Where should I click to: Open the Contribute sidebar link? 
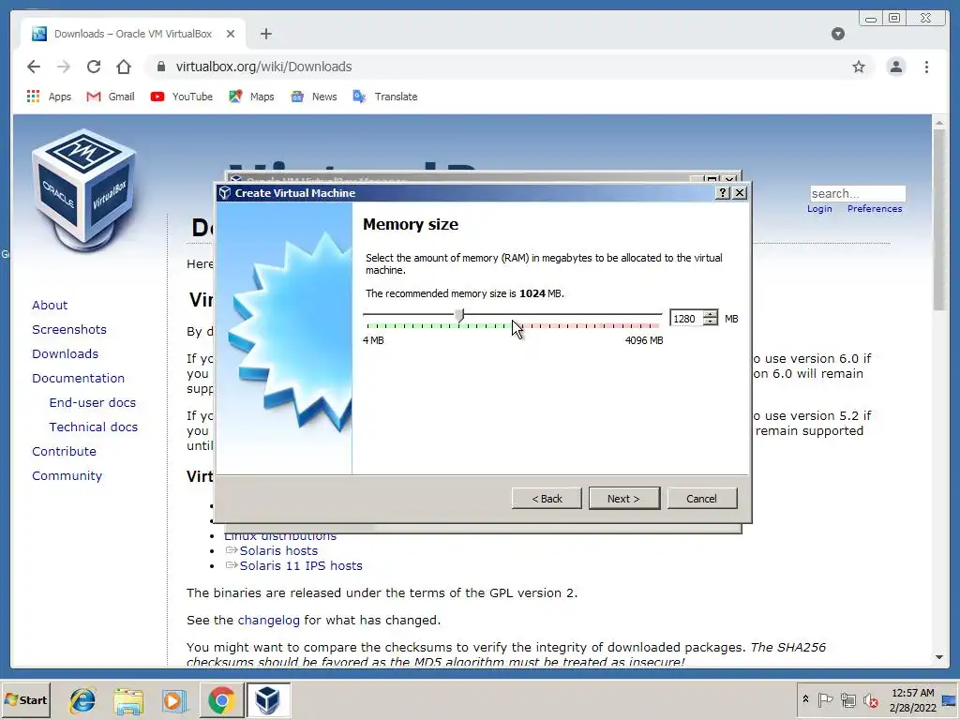pos(64,451)
